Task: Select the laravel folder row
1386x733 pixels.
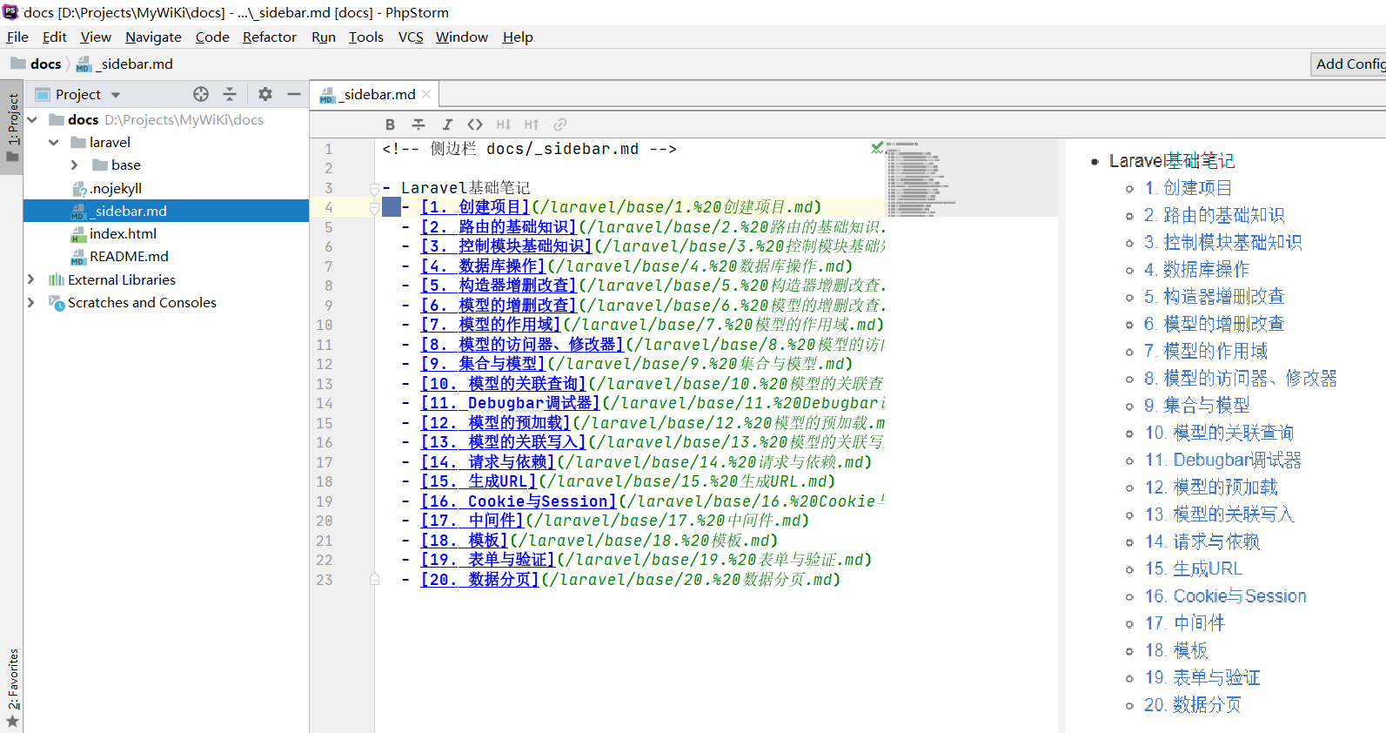Action: click(x=166, y=142)
